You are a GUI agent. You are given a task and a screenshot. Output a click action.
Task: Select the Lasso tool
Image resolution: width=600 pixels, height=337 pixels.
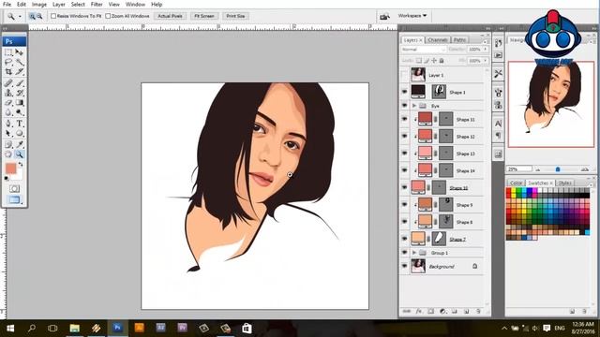[8, 62]
